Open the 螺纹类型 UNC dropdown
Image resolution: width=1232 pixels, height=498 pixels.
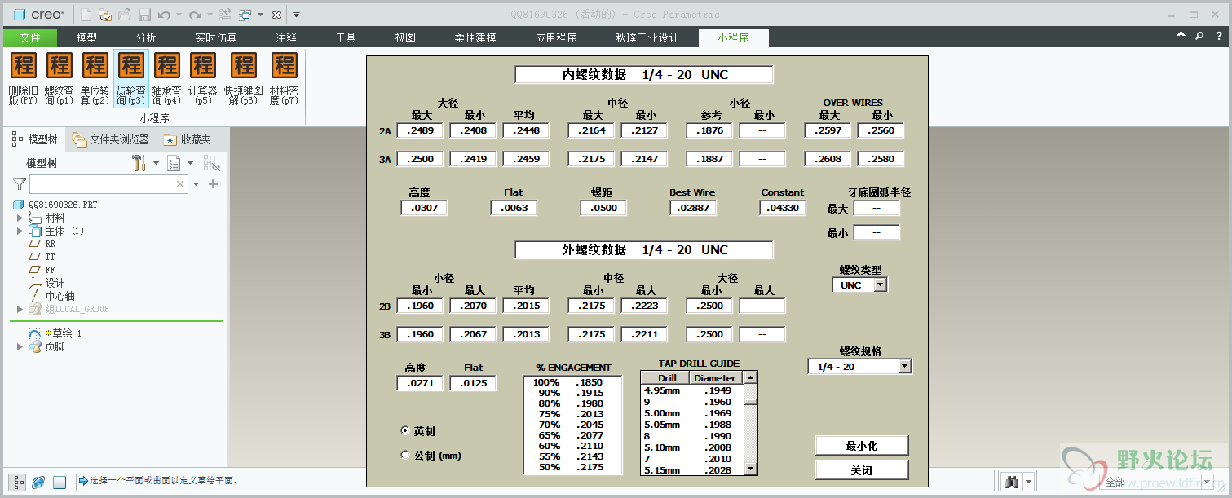pyautogui.click(x=880, y=285)
